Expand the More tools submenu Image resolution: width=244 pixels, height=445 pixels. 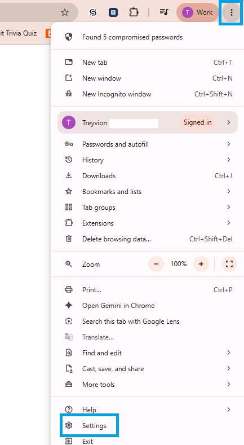click(x=148, y=385)
